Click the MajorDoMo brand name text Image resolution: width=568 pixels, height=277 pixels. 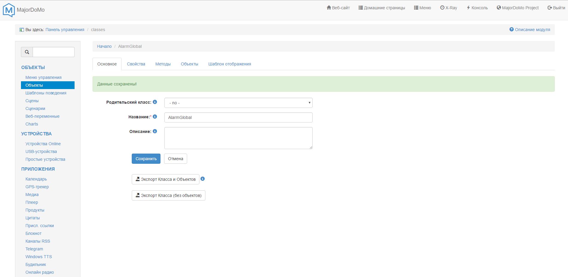31,10
